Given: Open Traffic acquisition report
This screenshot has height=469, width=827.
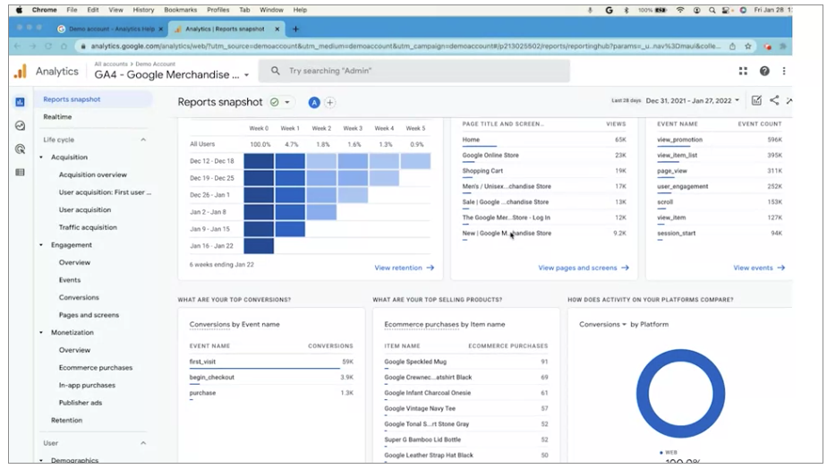Looking at the screenshot, I should coord(88,227).
